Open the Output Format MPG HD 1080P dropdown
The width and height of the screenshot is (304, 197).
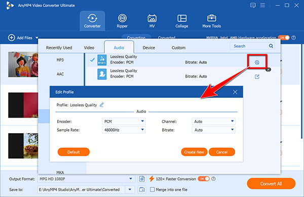pos(86,179)
